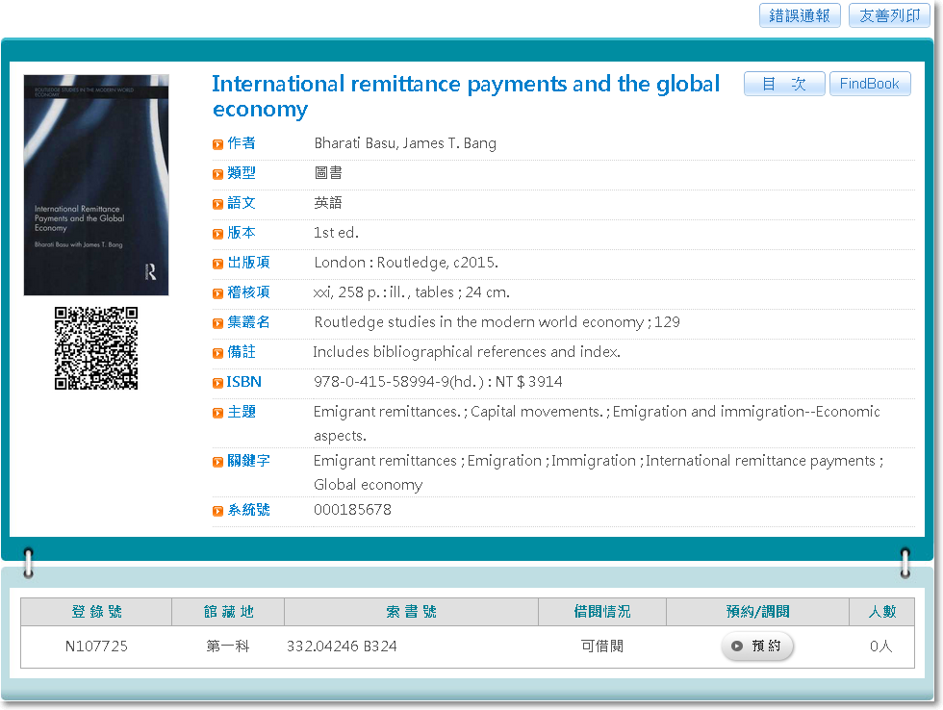This screenshot has width=943, height=710.
Task: Open the 目次 table of contents
Action: tap(784, 84)
